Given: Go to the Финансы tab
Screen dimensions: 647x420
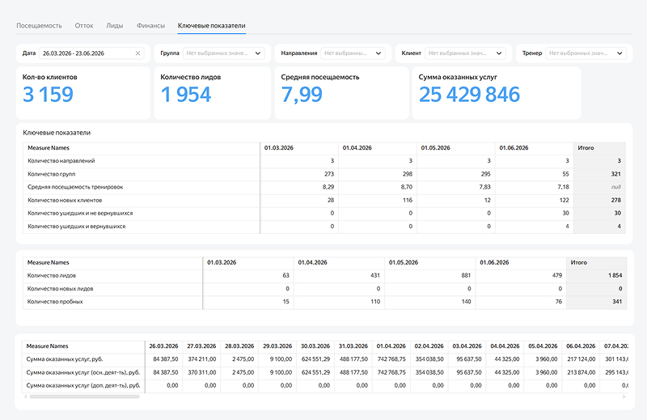Looking at the screenshot, I should [x=150, y=26].
